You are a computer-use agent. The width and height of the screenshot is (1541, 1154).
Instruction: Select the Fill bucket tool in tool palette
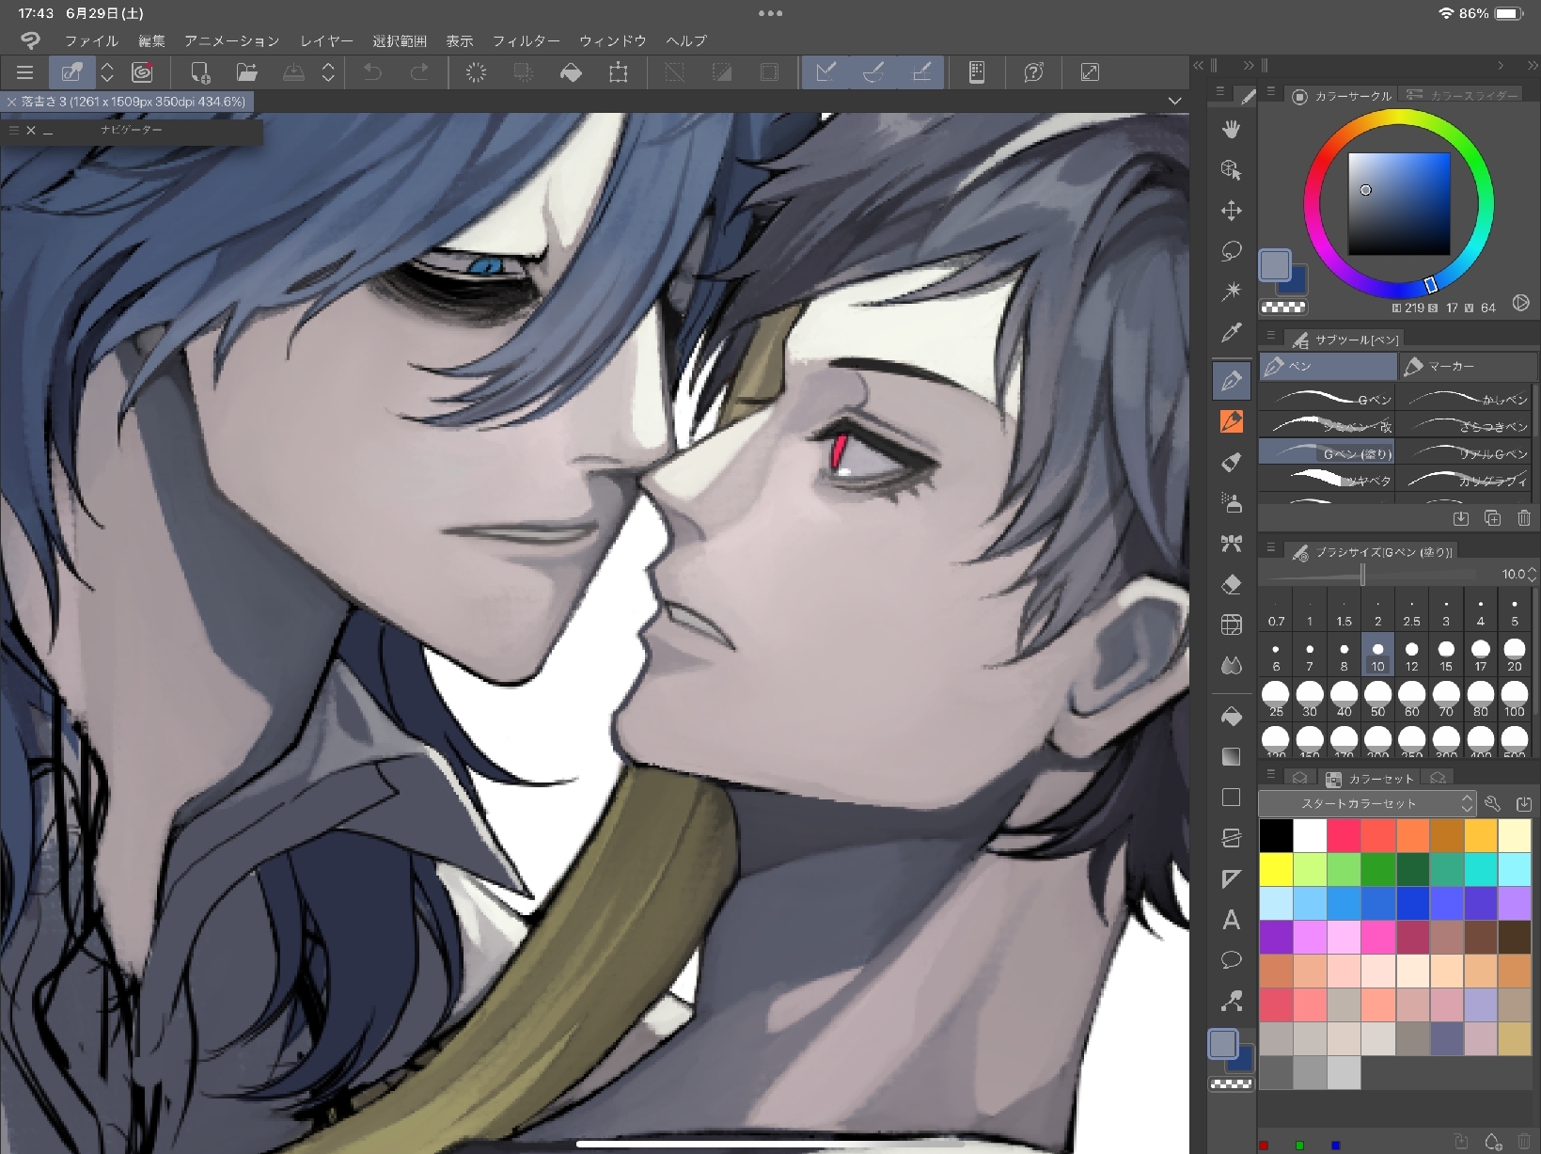[x=1231, y=717]
